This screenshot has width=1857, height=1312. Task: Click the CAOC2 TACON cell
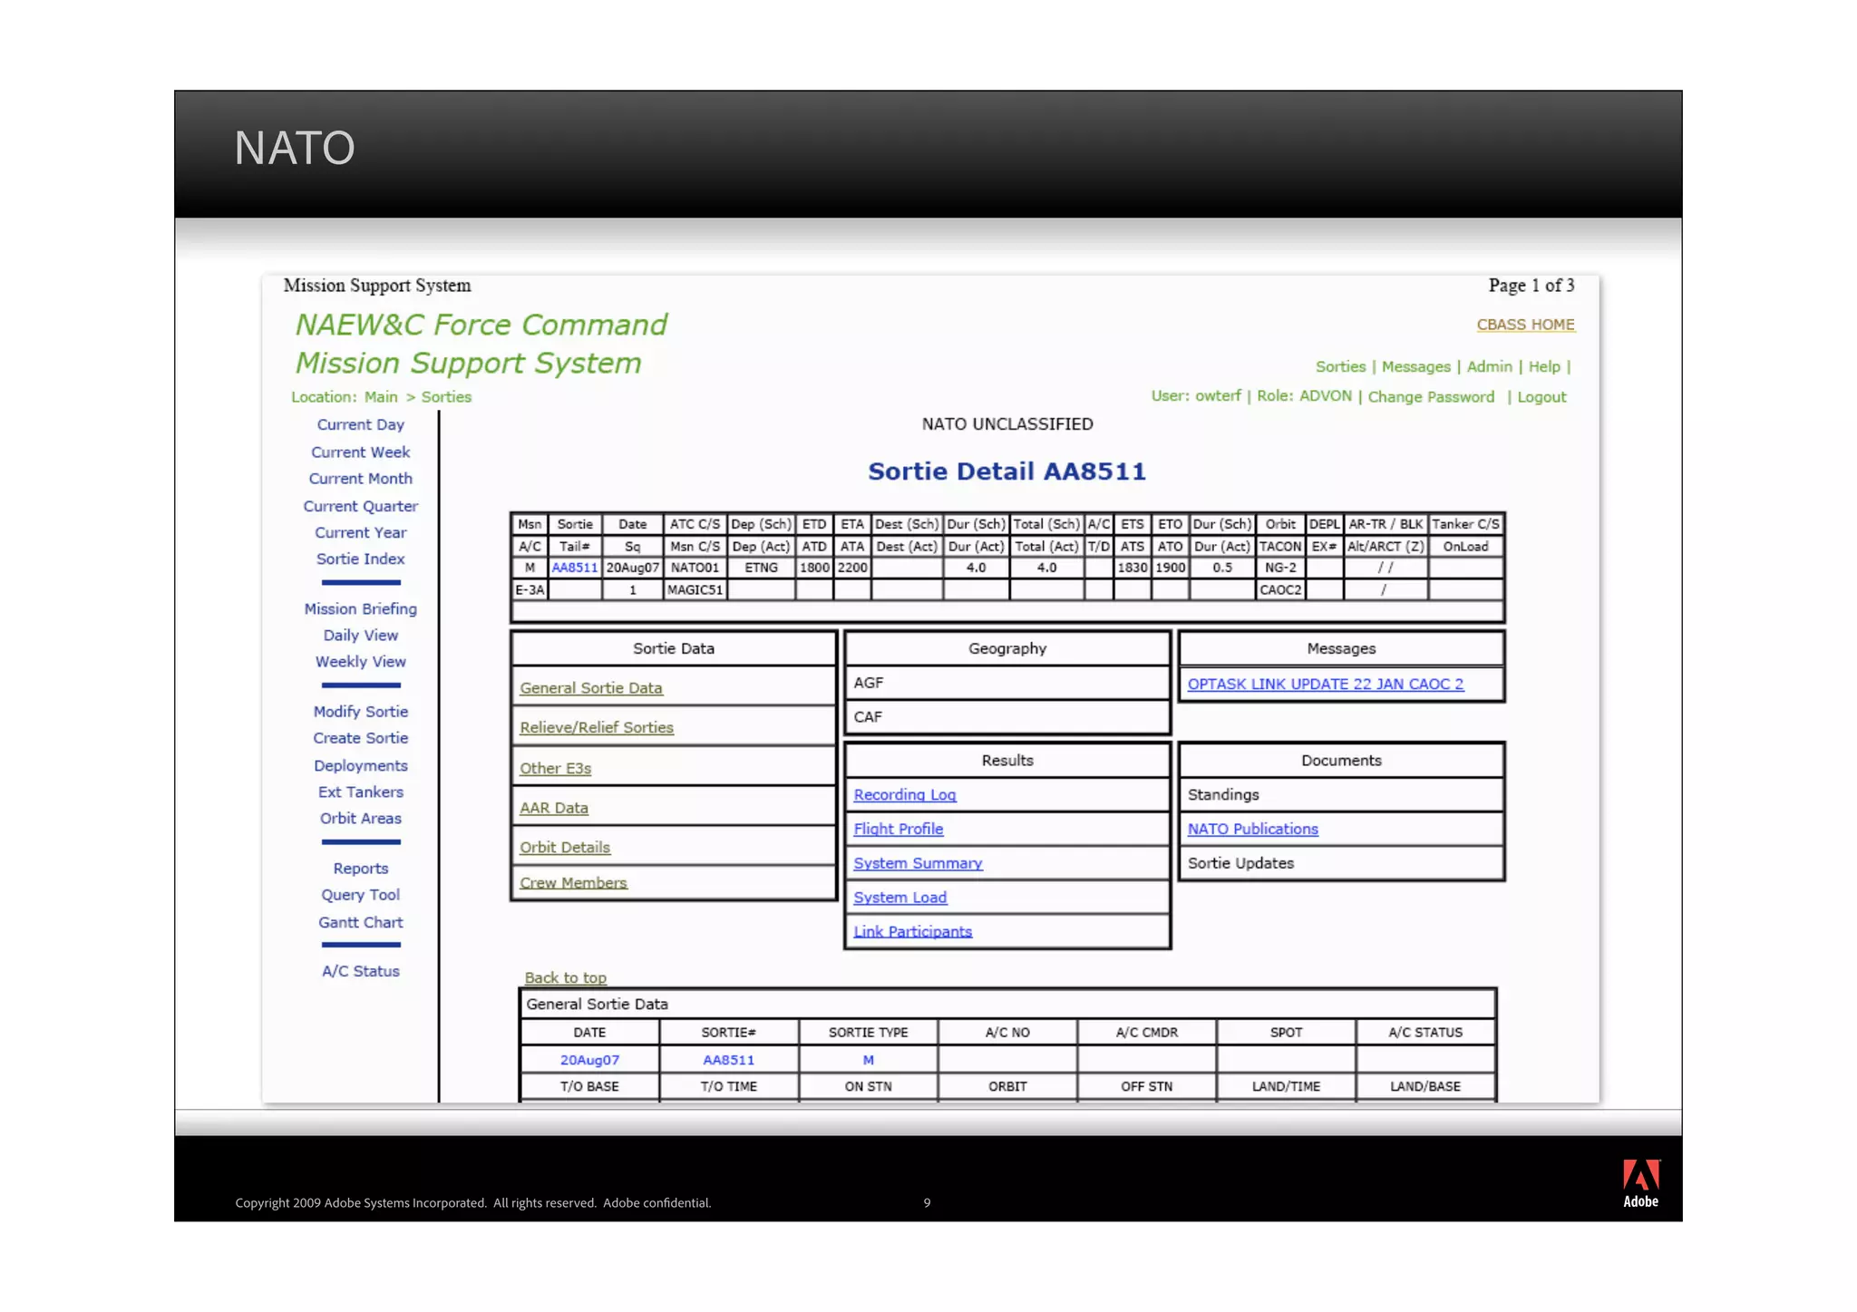click(x=1280, y=590)
